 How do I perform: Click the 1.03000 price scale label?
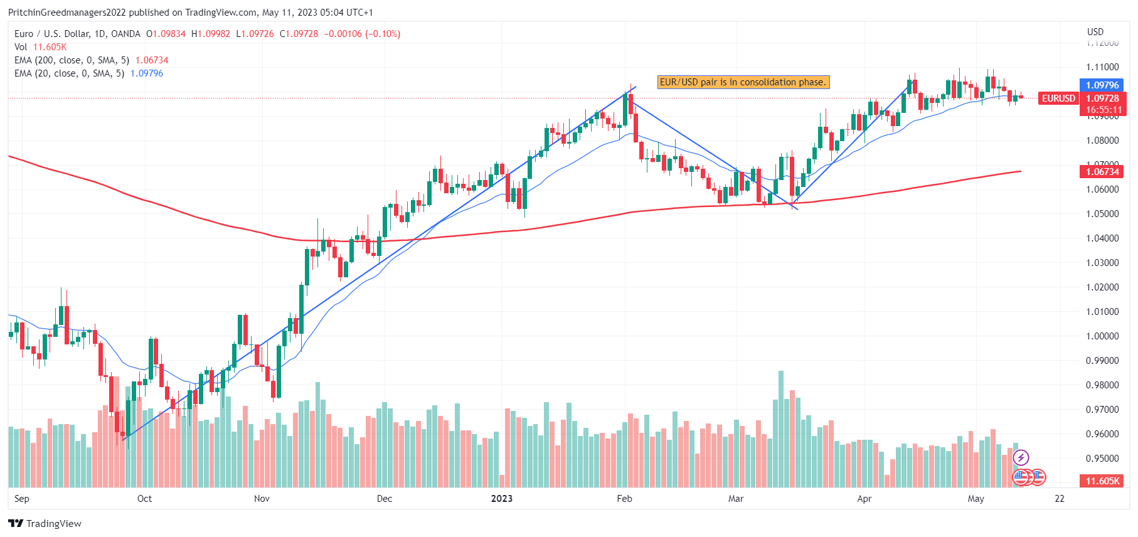tap(1103, 263)
